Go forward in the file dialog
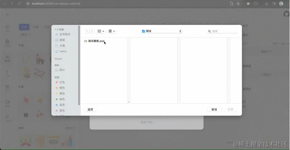 coord(92,31)
